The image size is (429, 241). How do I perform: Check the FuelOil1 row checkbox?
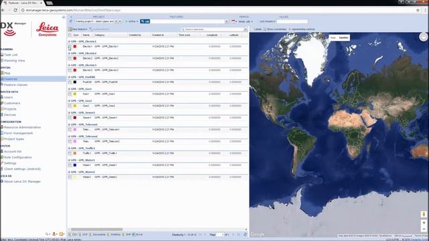[x=70, y=82]
